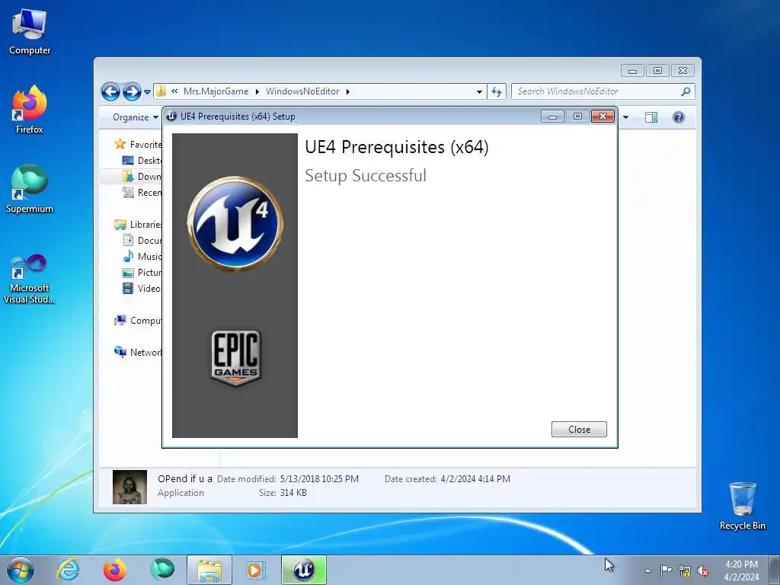Screen dimensions: 780x585
Task: Open Action Center flag icon
Action: tap(666, 571)
